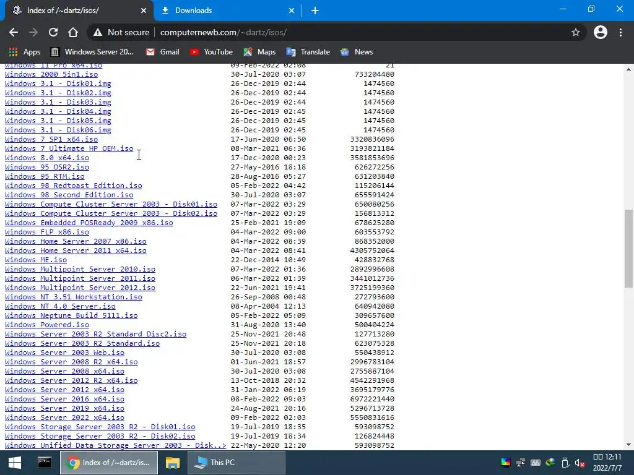Download Windows_ME.iso
The image size is (634, 475).
coord(36,260)
